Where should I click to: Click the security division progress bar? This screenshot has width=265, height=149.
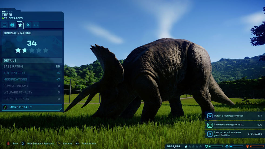(257, 147)
